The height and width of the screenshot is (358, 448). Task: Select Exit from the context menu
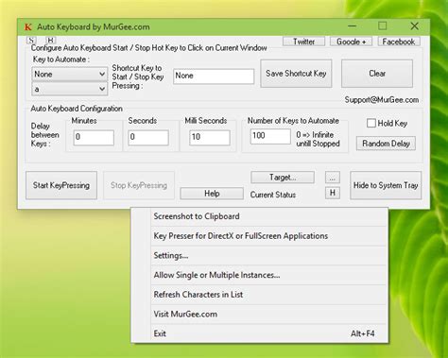tap(260, 333)
